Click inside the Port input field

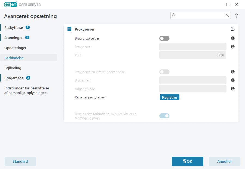[193, 55]
